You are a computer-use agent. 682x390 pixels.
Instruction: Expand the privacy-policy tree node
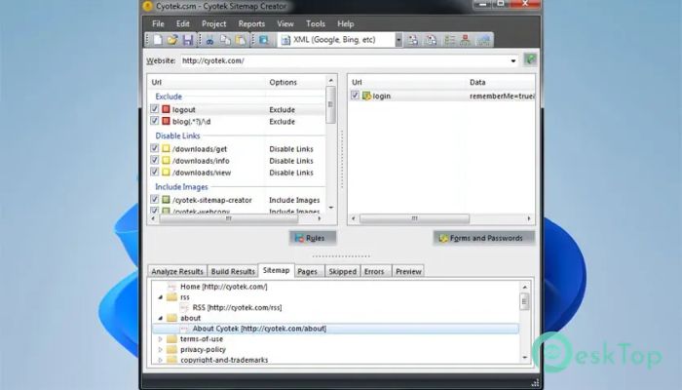pyautogui.click(x=161, y=349)
